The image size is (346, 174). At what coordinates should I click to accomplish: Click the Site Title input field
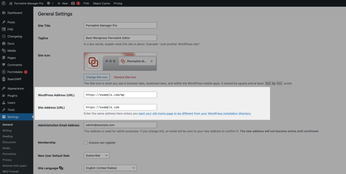(x=120, y=25)
